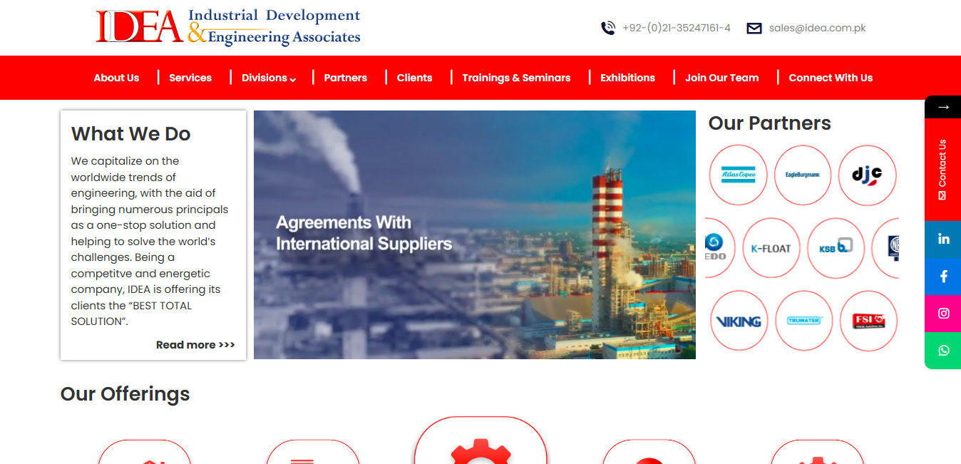Click the Atlas Copco partner logo

(x=738, y=175)
